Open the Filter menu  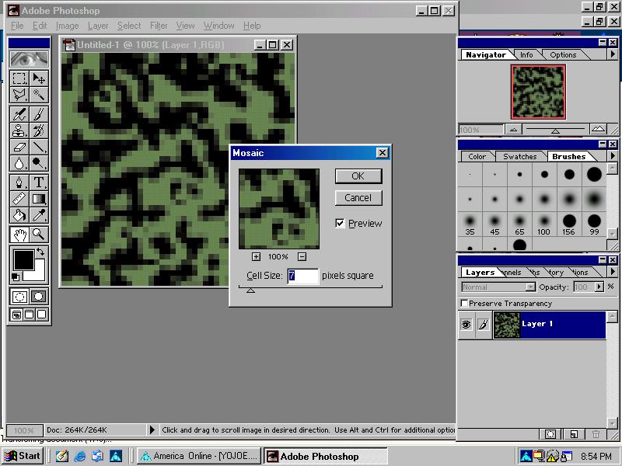159,26
